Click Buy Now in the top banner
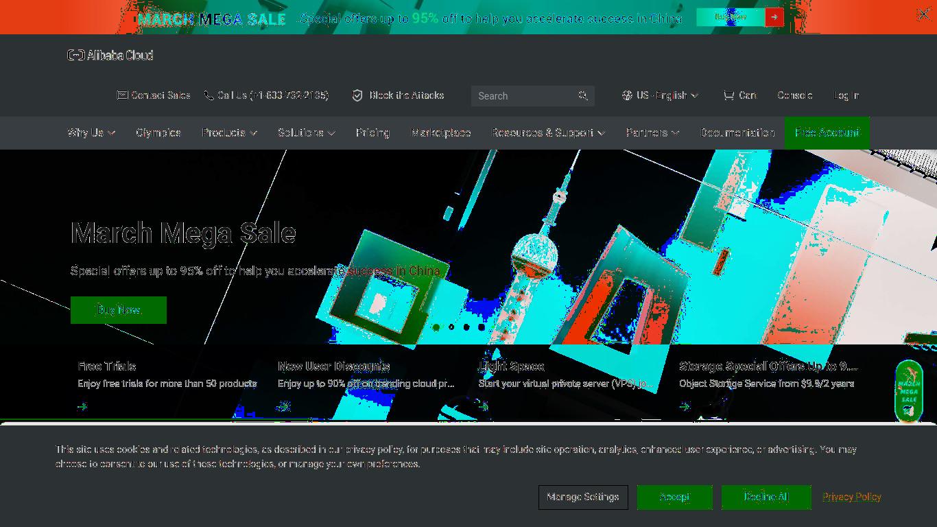The height and width of the screenshot is (527, 937). (731, 17)
